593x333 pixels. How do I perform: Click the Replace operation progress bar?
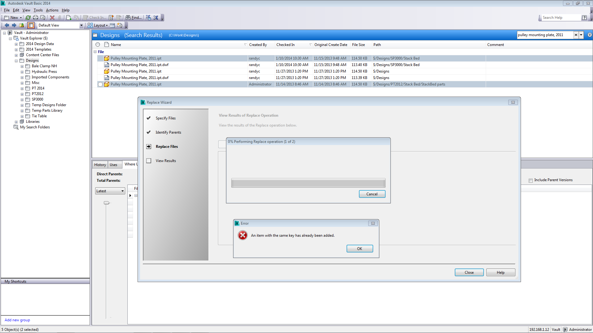(308, 183)
